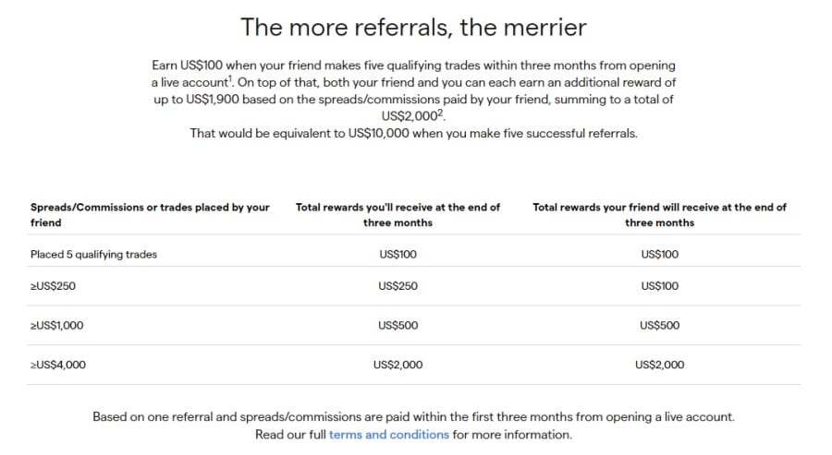Click friend's US$500 reward value
This screenshot has height=455, width=832.
659,325
